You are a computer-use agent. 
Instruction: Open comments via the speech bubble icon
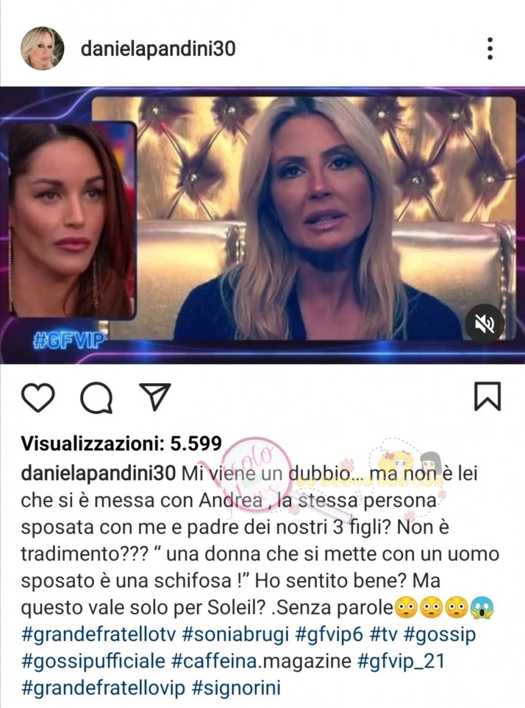[96, 398]
